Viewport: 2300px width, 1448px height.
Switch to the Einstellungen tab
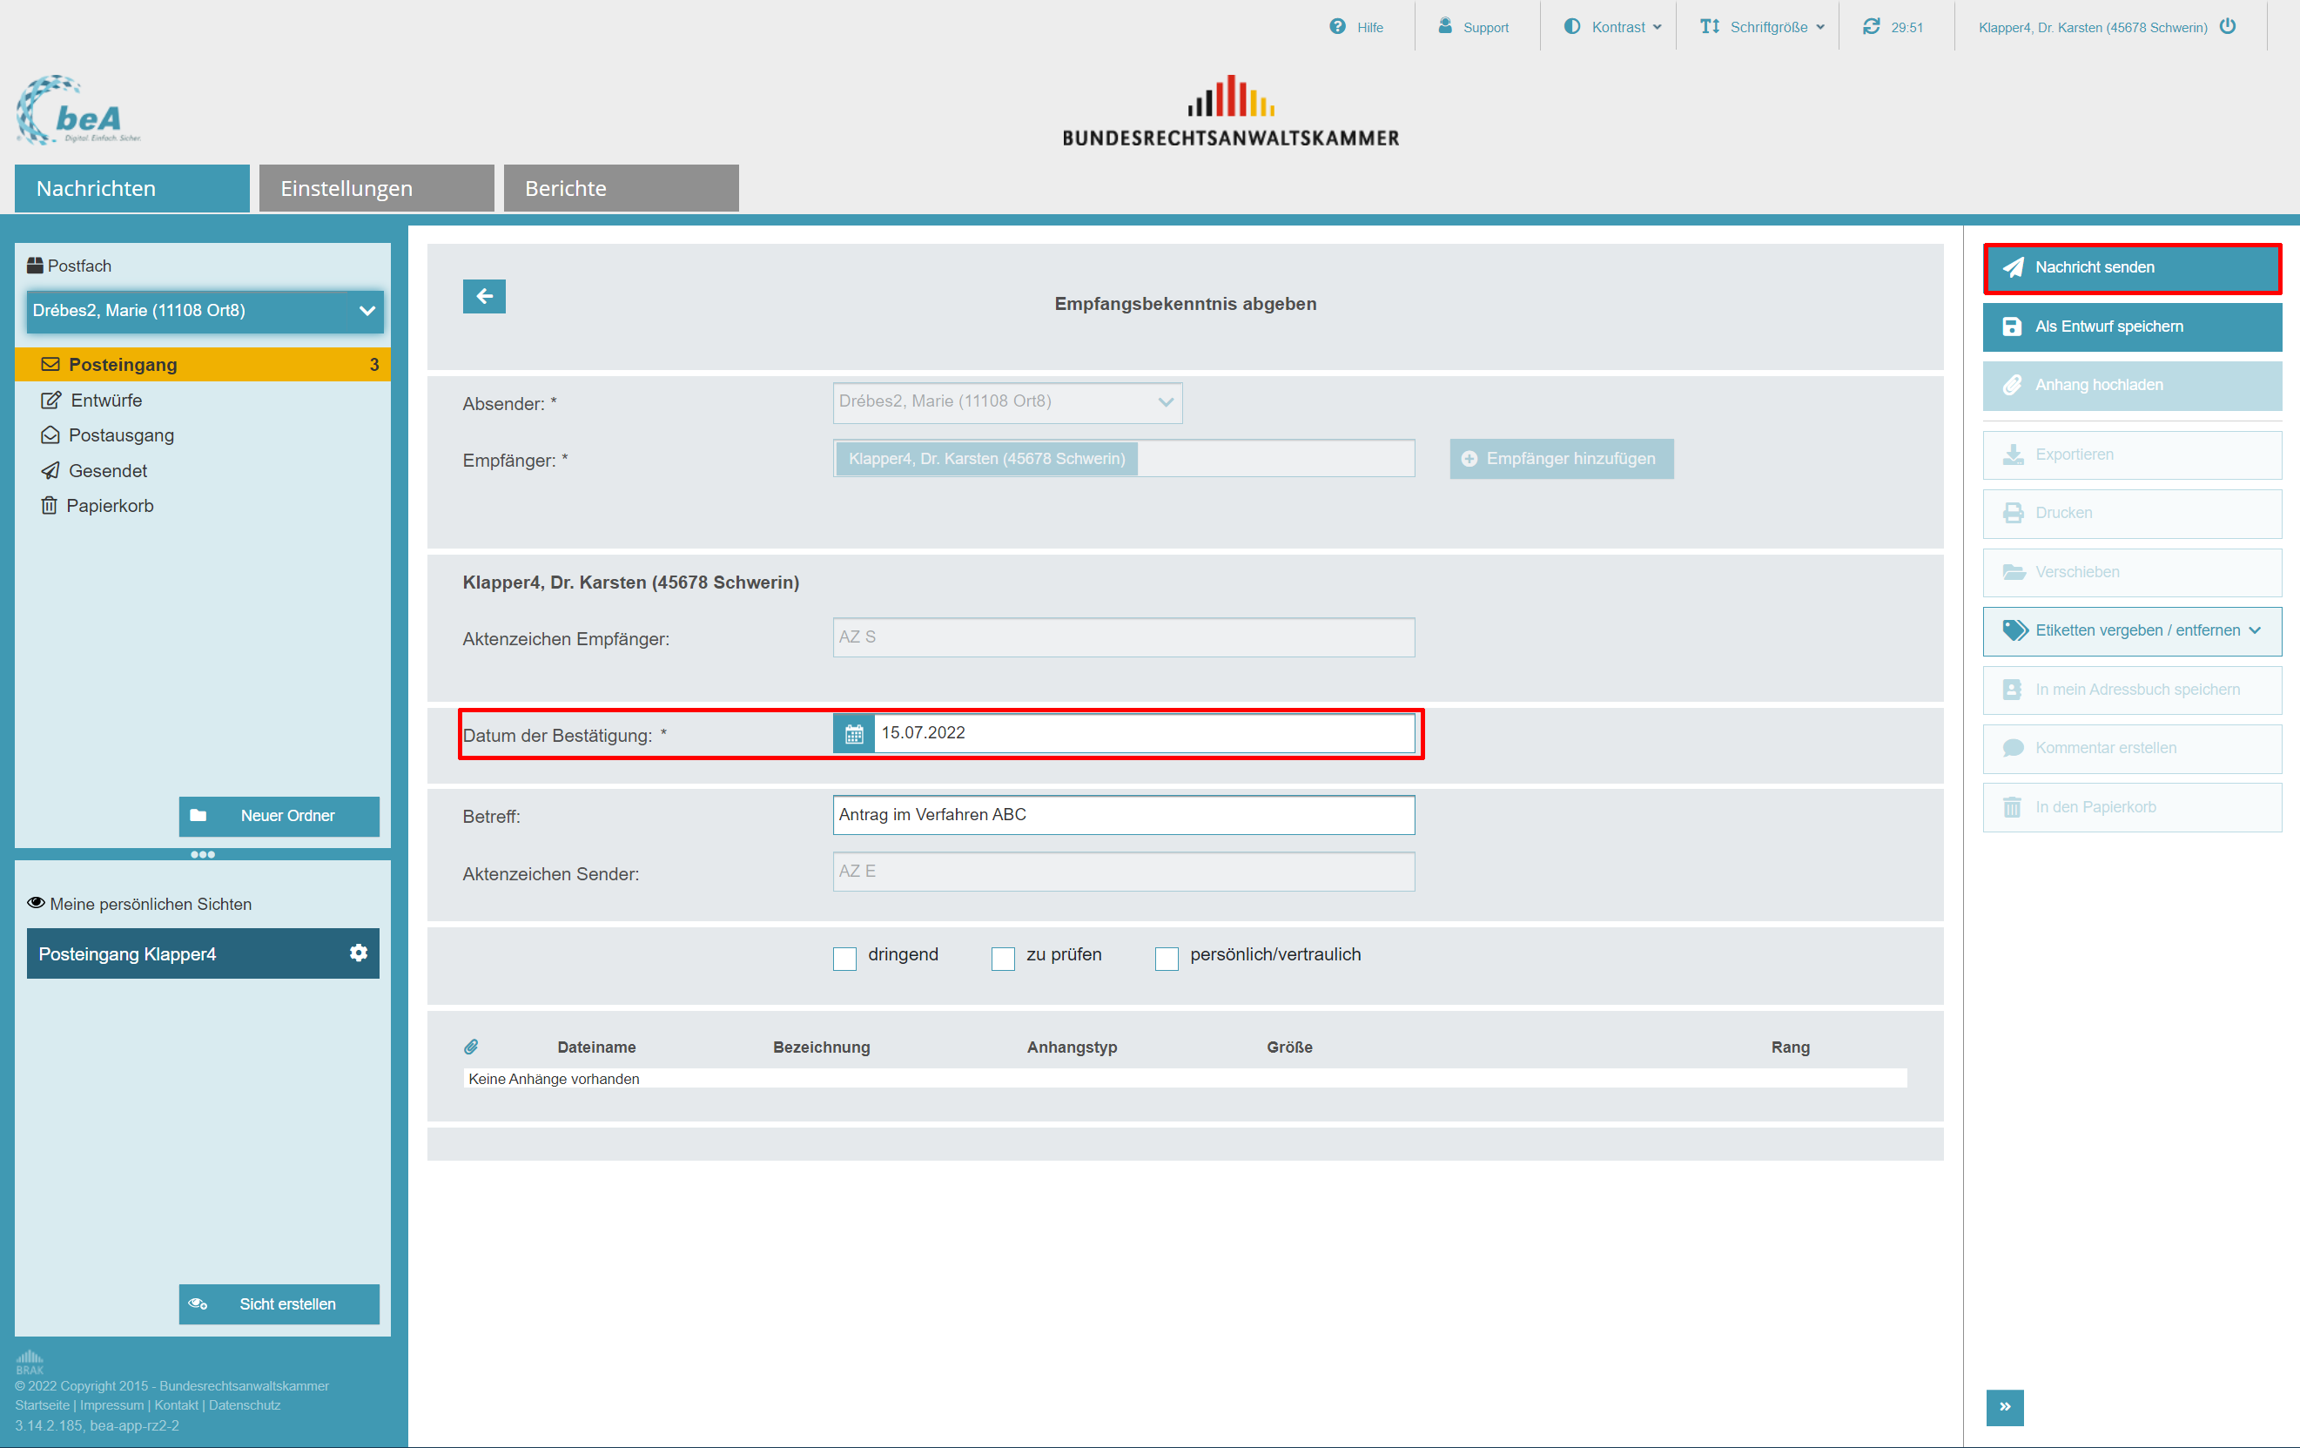[x=376, y=188]
